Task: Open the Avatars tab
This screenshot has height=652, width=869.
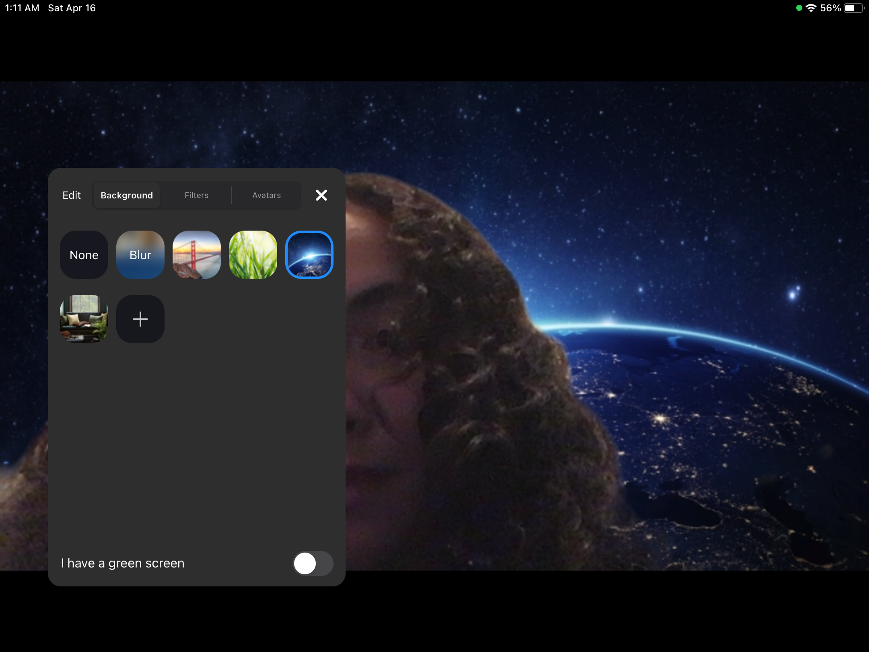Action: click(x=266, y=195)
